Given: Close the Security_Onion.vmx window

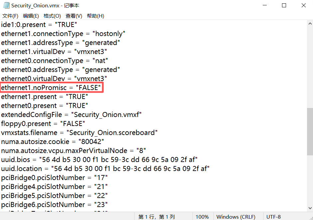Looking at the screenshot, I should 303,5.
